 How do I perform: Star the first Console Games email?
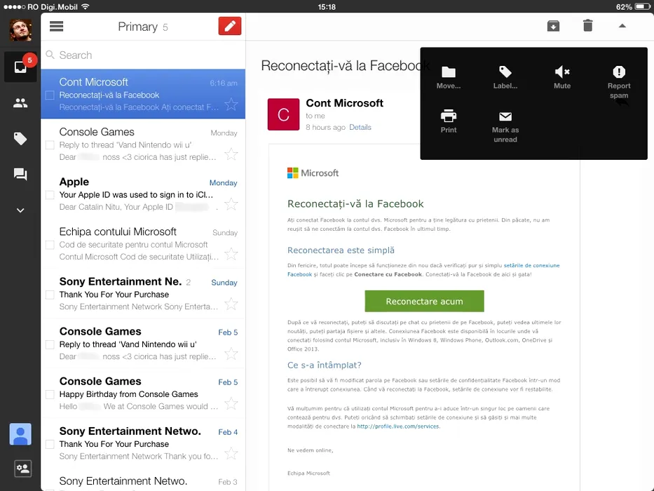(231, 154)
